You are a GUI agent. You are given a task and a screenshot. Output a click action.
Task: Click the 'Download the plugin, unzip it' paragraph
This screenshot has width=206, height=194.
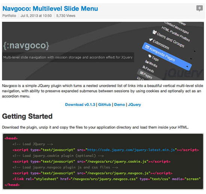96,127
